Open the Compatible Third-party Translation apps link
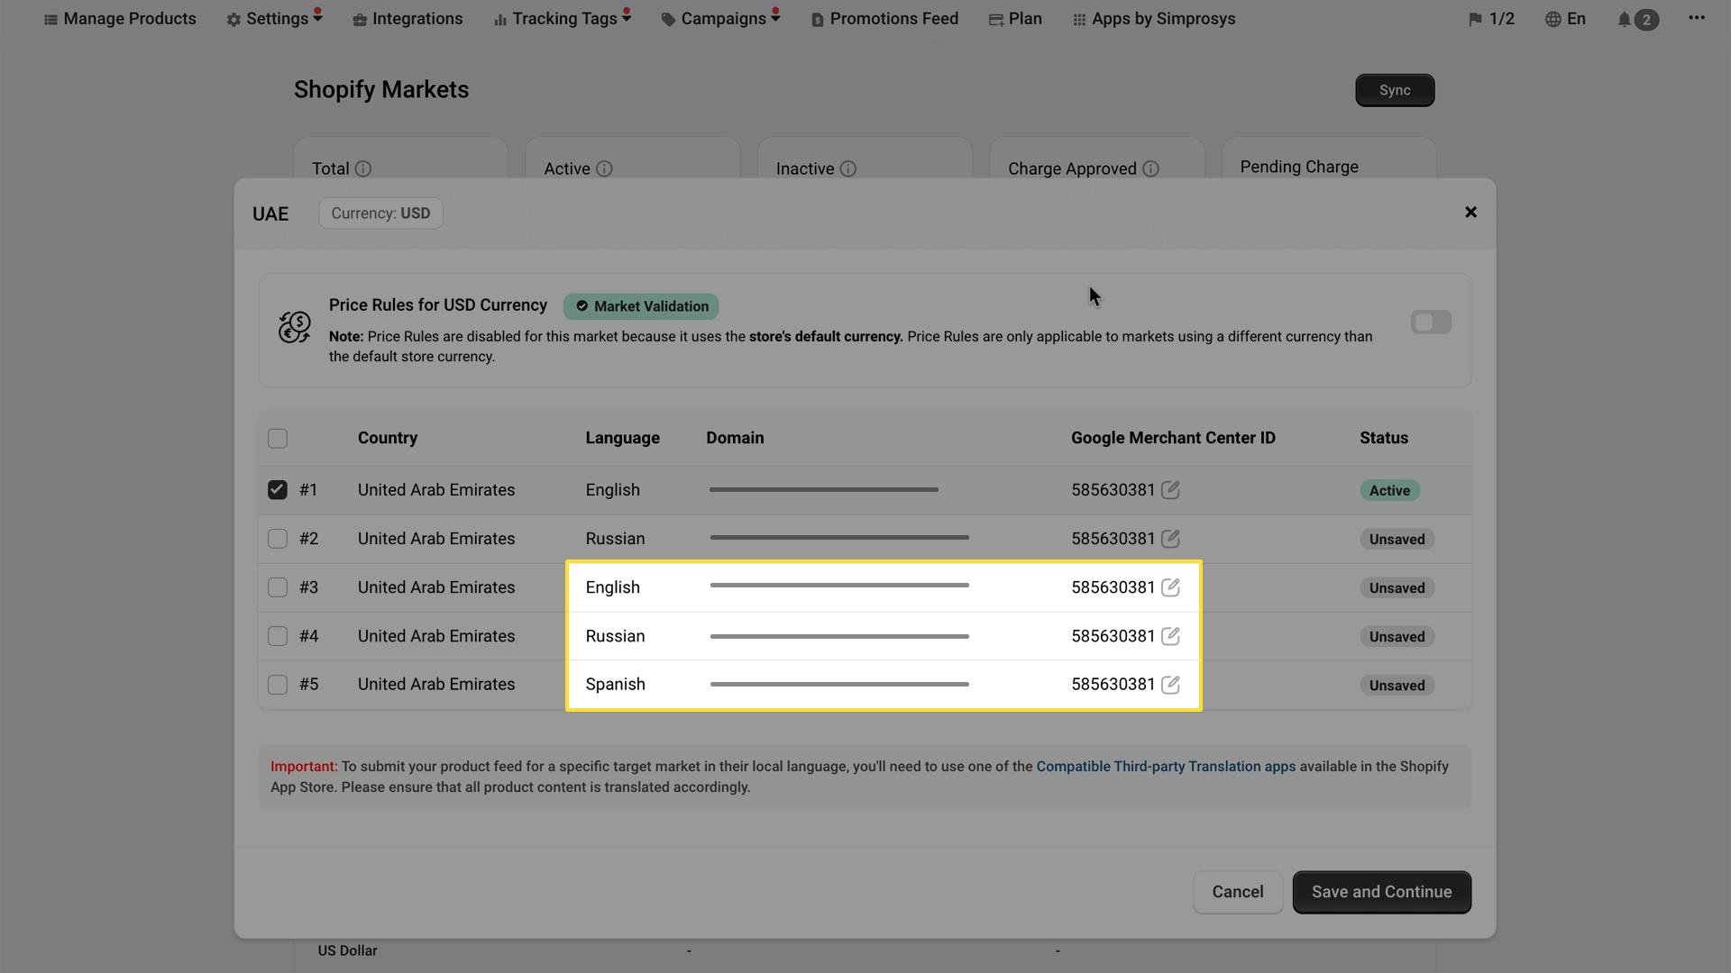Viewport: 1731px width, 973px height. click(x=1165, y=767)
